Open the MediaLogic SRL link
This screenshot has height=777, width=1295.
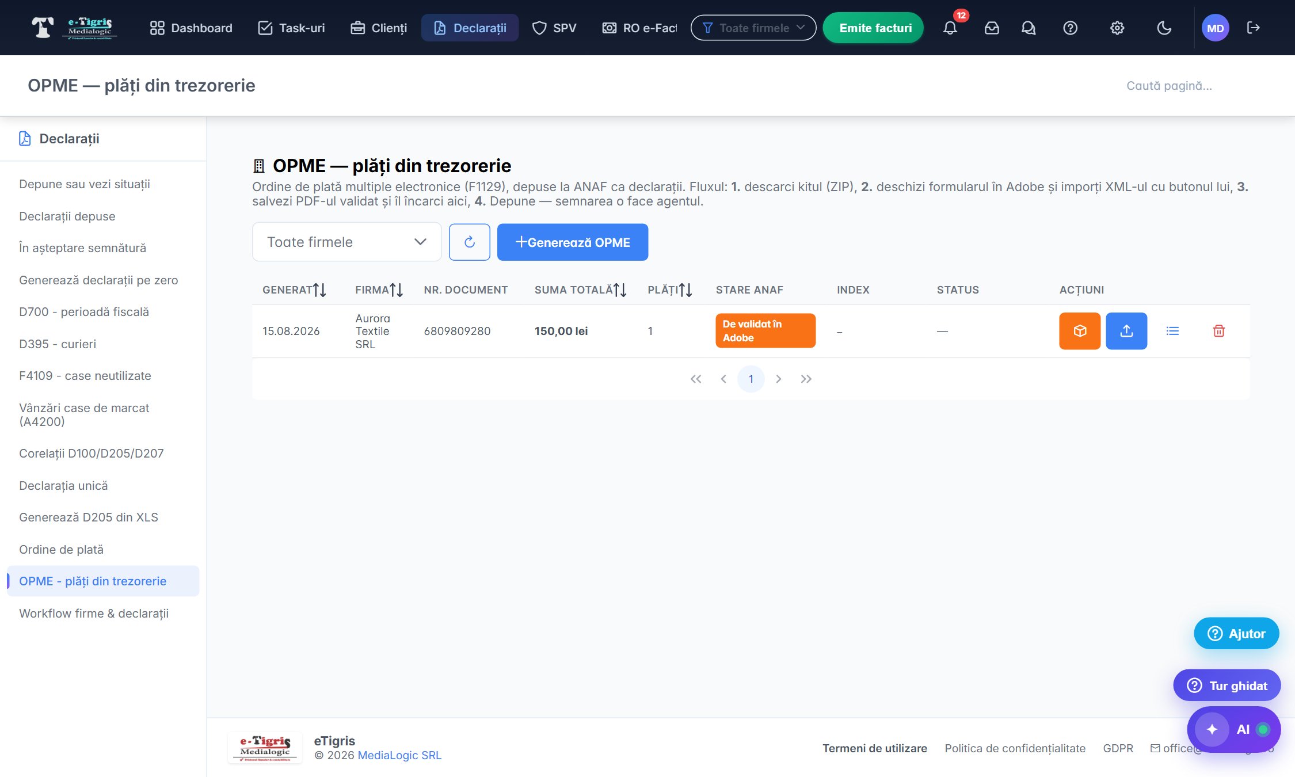click(x=399, y=755)
